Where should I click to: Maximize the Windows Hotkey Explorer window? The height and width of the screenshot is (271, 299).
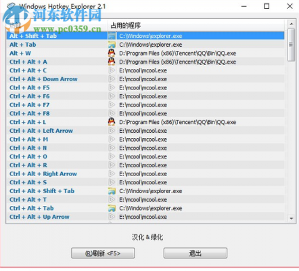point(267,6)
